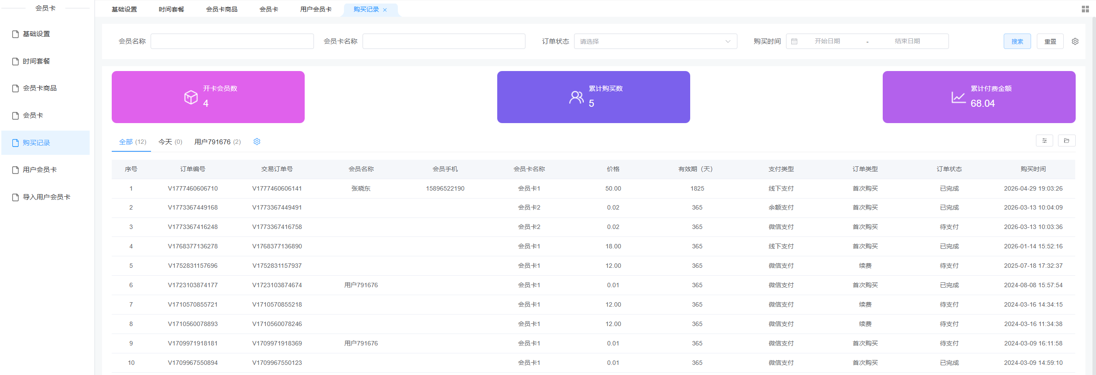Click the 订单编号 column header
The width and height of the screenshot is (1096, 375).
click(x=193, y=169)
